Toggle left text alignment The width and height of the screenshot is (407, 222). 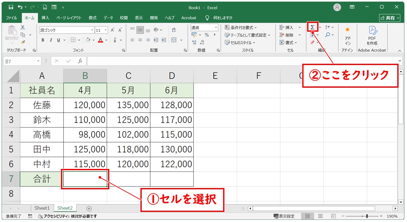click(132, 40)
